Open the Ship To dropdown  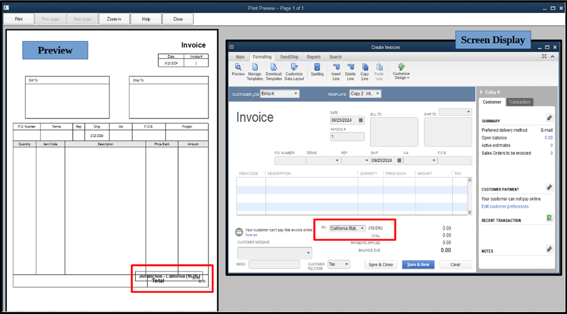pos(468,112)
